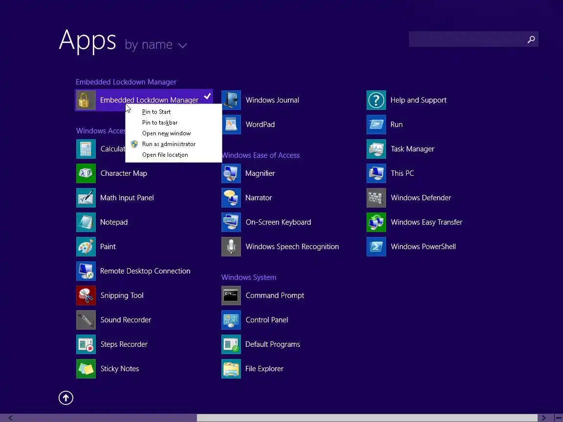Click the Windows System group header

(x=249, y=277)
